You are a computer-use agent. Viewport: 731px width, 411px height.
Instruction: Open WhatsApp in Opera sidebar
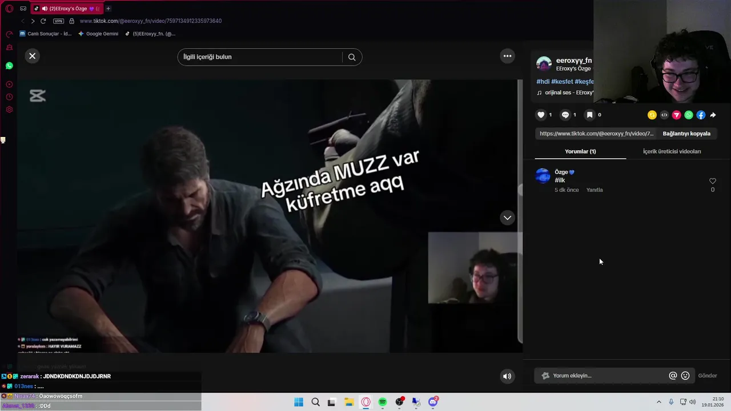coord(9,66)
